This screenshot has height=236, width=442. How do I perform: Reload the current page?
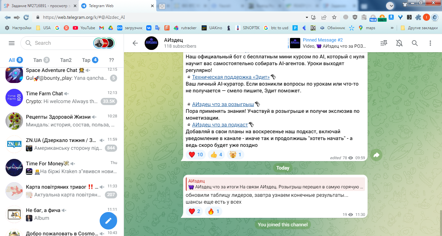[x=26, y=18]
